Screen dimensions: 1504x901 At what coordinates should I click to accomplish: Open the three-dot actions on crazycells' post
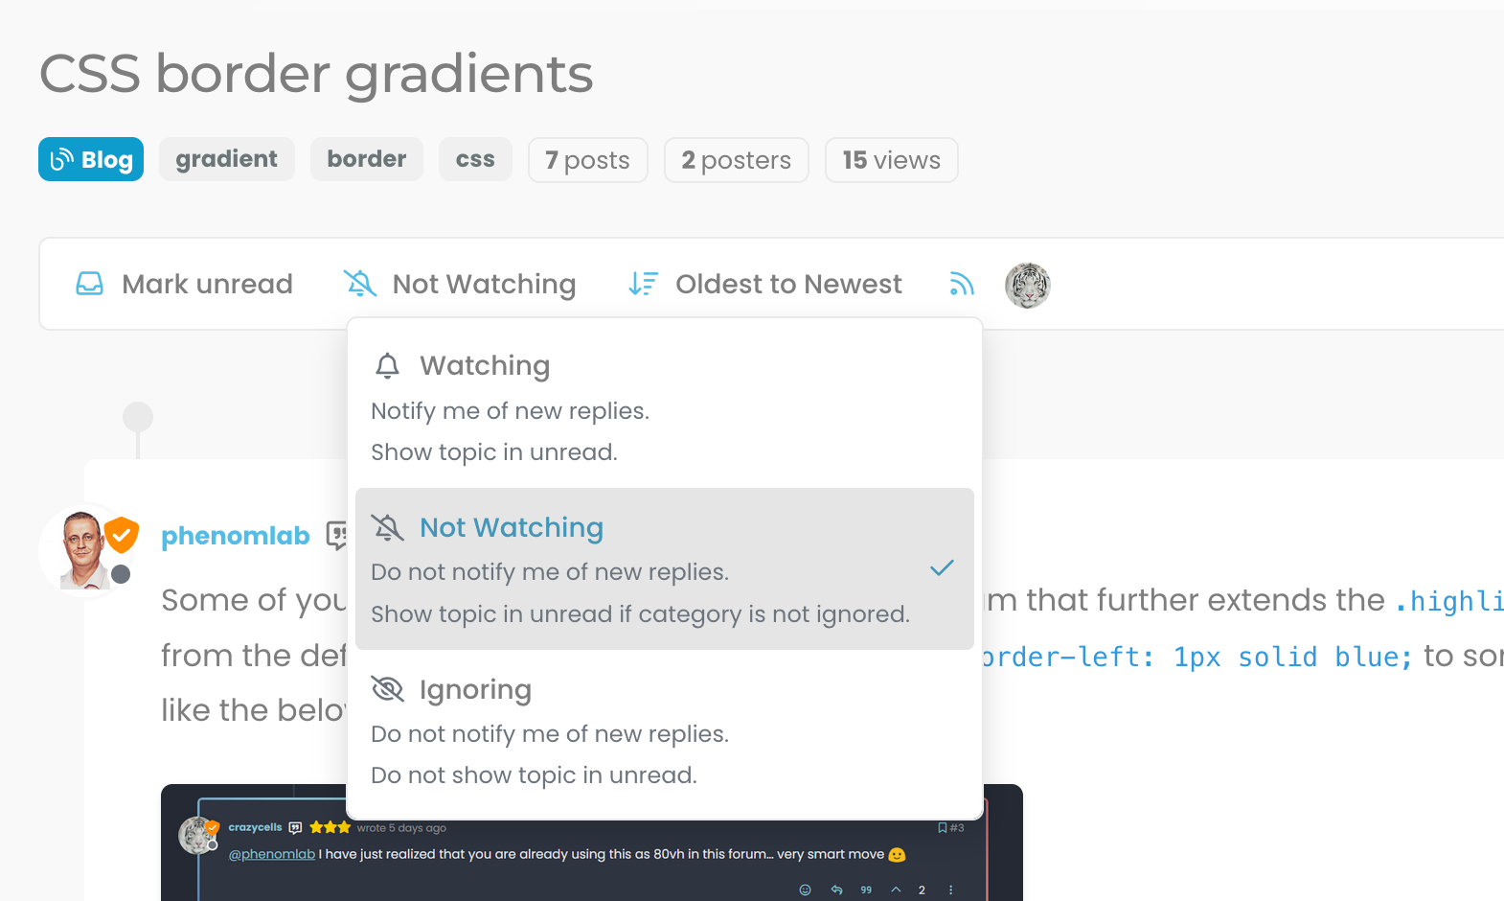click(951, 889)
